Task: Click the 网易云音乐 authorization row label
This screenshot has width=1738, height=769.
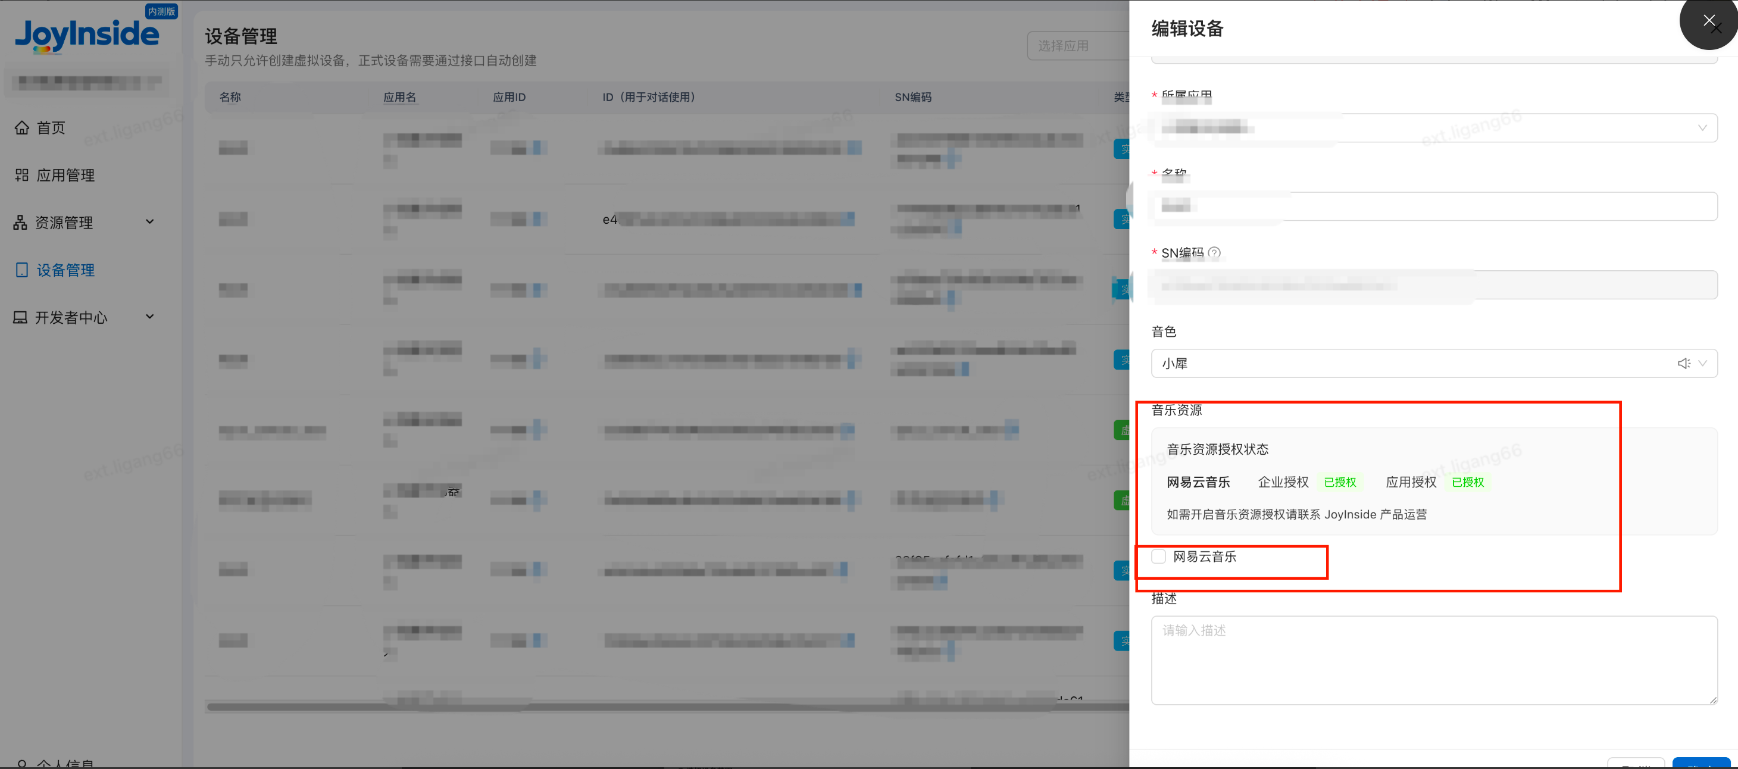Action: [1198, 482]
